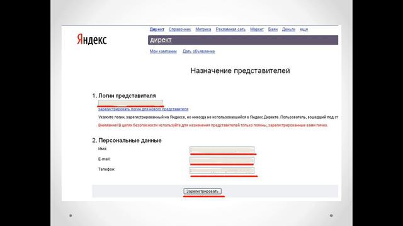This screenshot has height=226, width=403.
Task: Open the Деньги navigation link
Action: (288, 30)
